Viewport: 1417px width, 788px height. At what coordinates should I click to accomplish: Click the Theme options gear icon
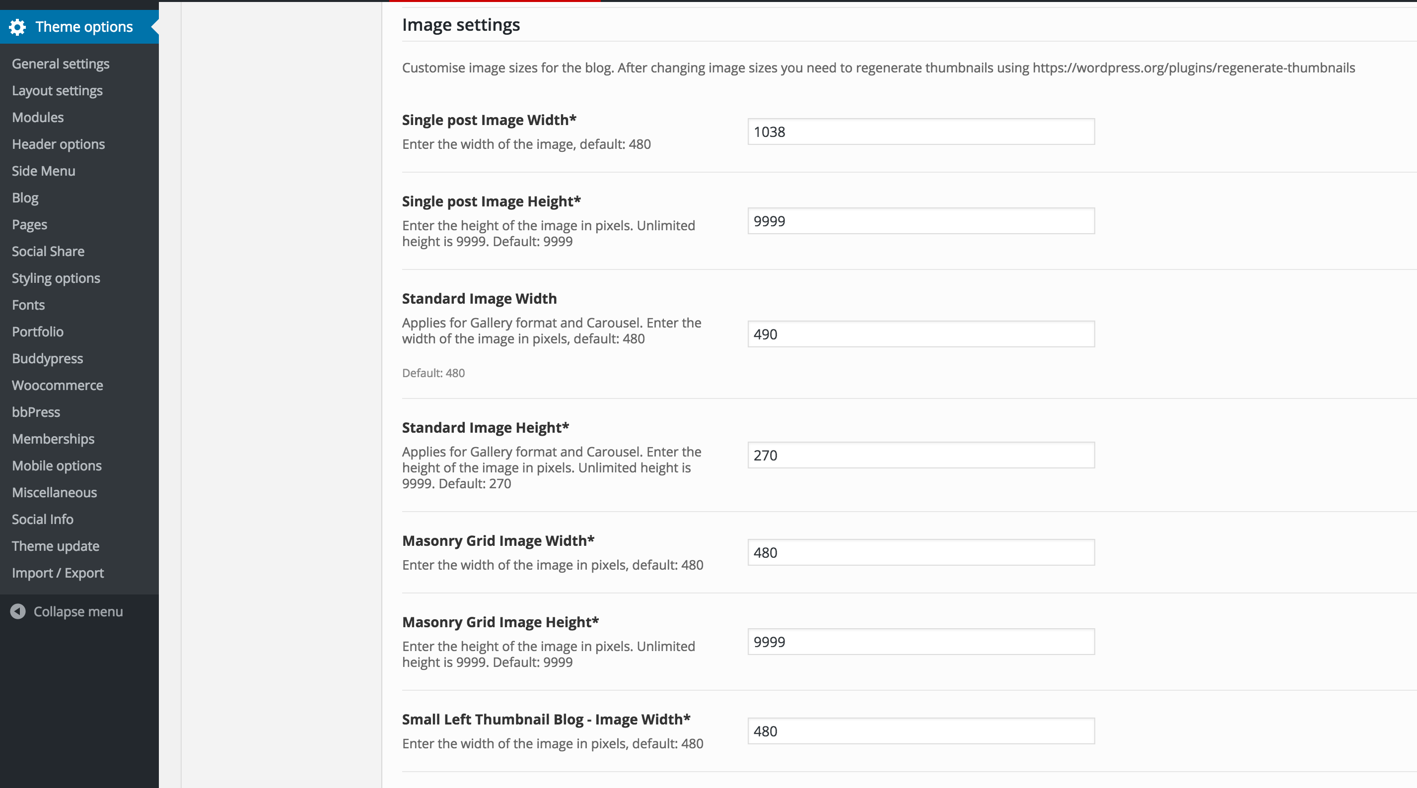pos(17,27)
